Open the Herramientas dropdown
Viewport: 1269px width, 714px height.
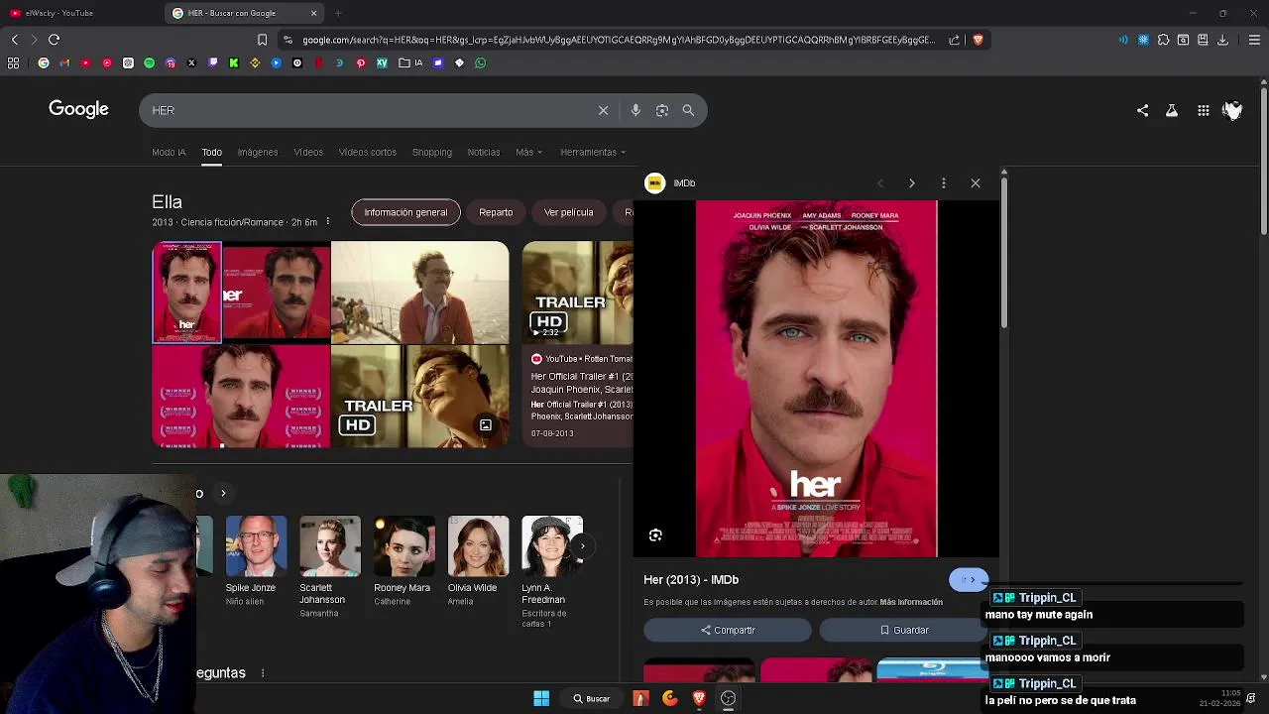coord(593,152)
